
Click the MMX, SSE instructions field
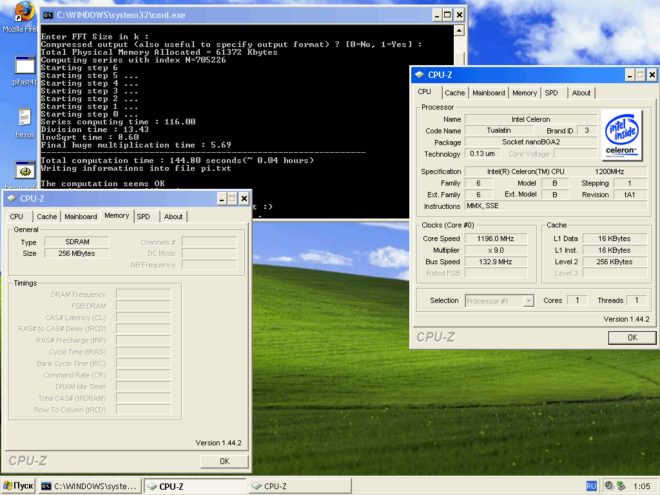point(556,206)
